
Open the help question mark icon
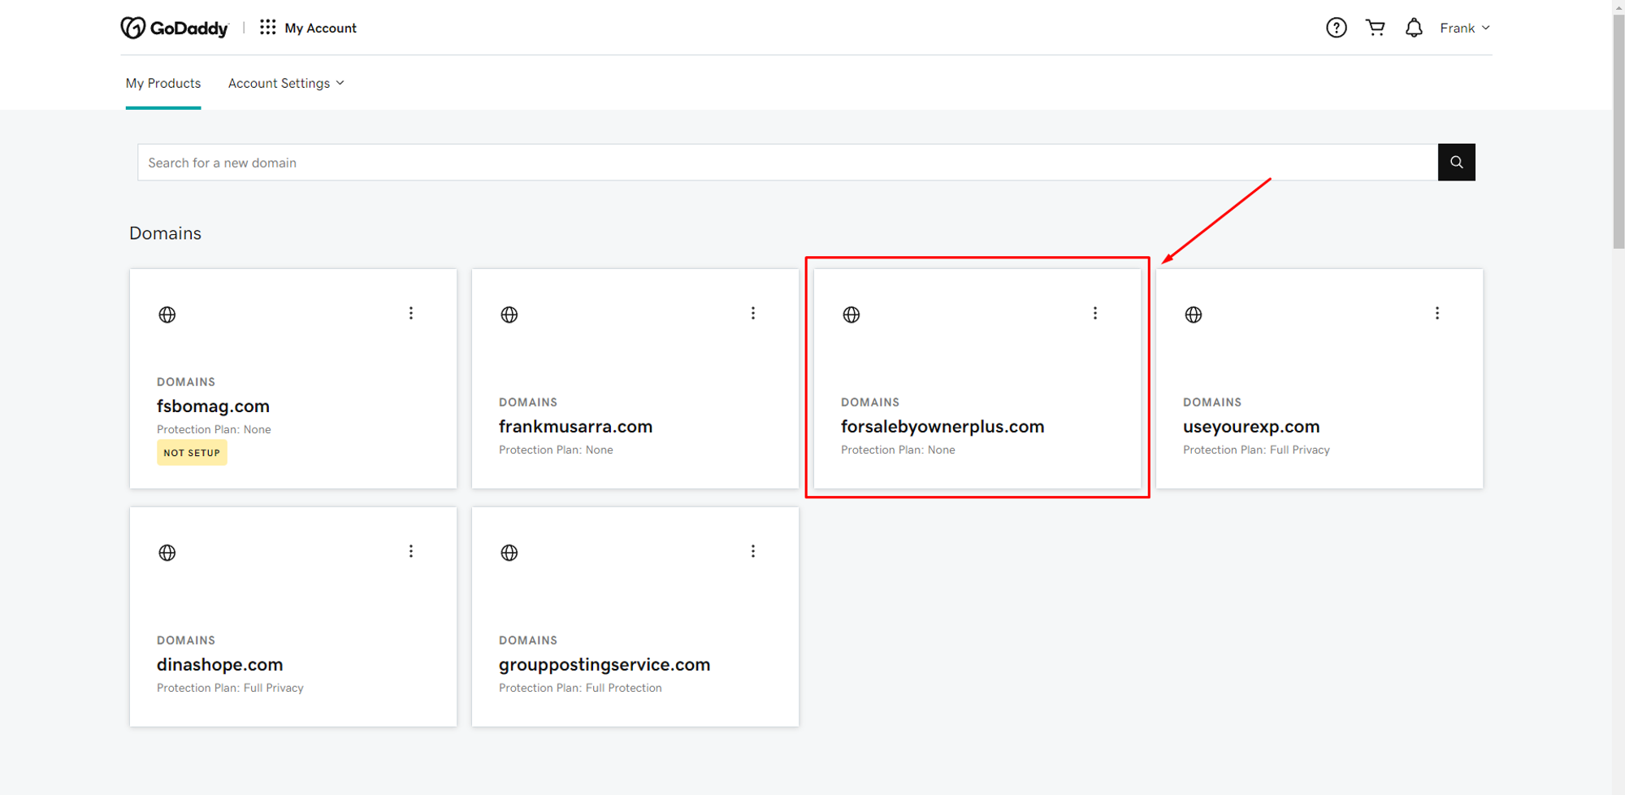tap(1337, 28)
